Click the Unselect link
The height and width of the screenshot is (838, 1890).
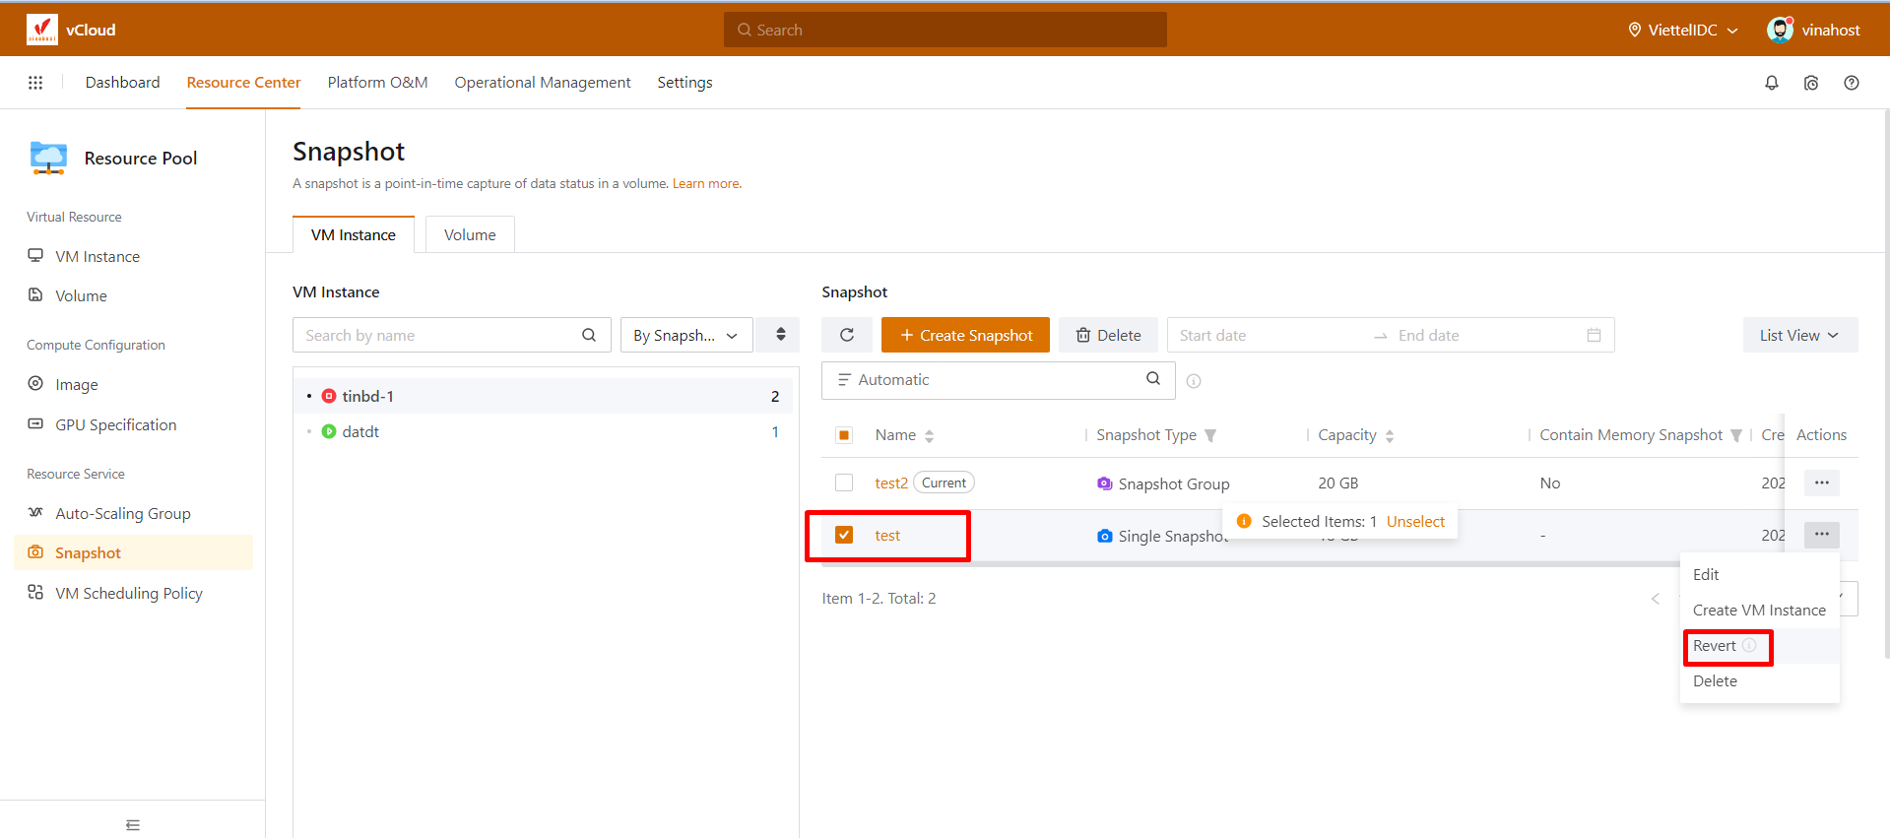point(1415,522)
